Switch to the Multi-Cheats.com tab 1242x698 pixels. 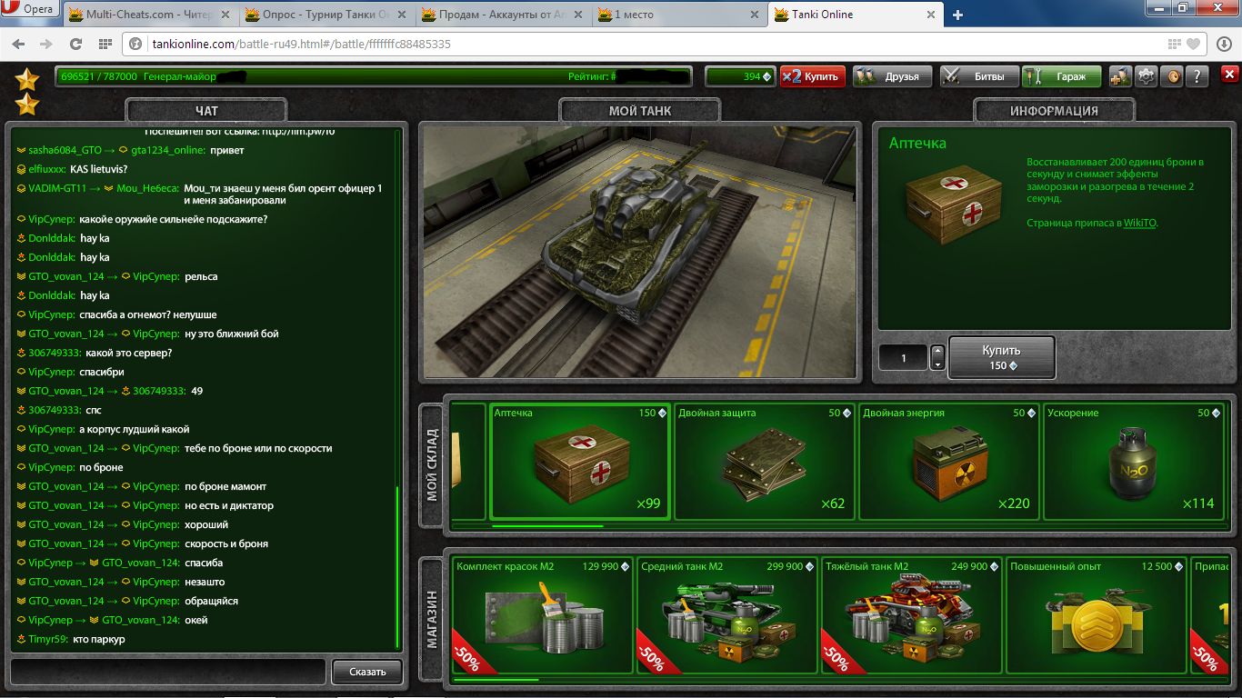(x=150, y=15)
